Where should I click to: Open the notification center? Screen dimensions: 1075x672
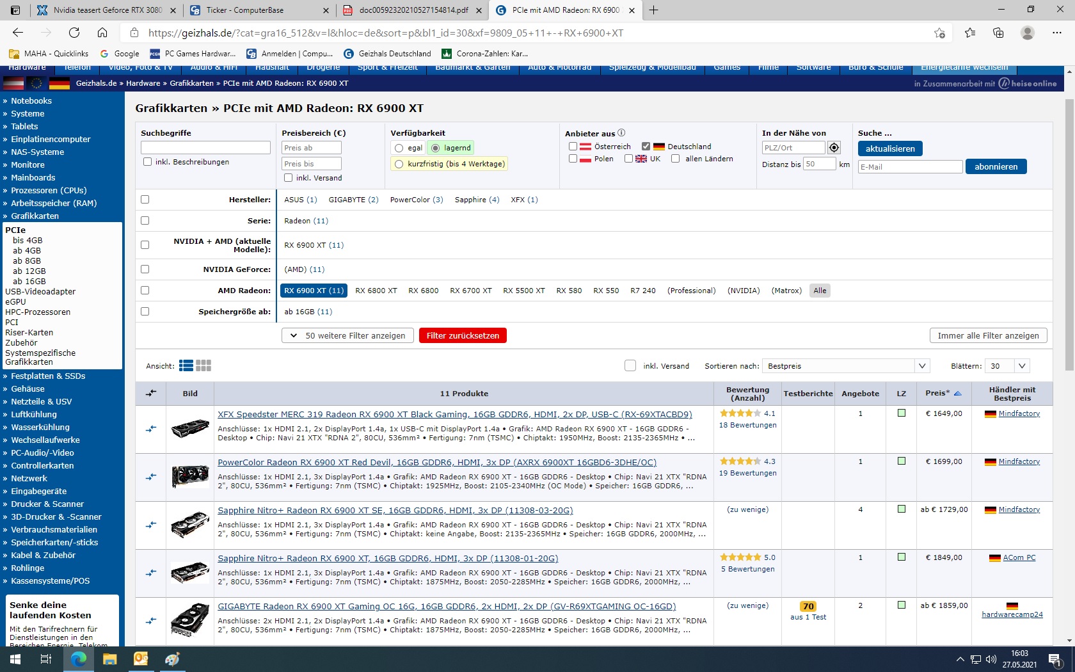pos(1056,659)
